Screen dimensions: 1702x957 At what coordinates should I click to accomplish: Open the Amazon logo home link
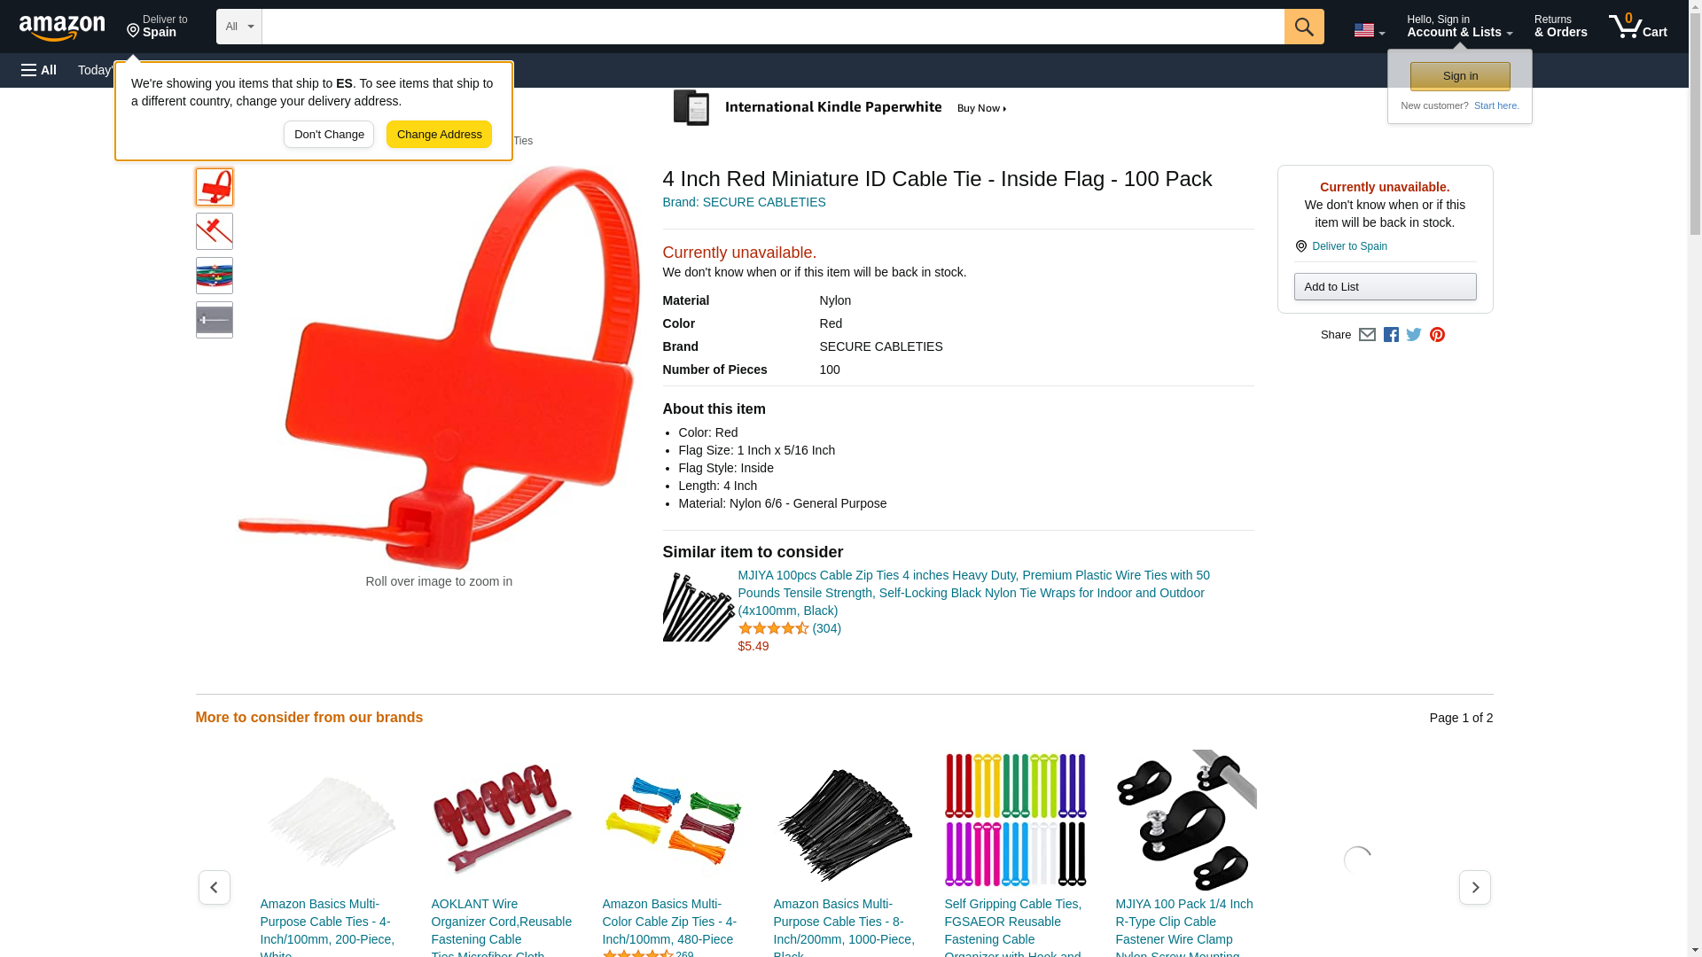pyautogui.click(x=62, y=28)
